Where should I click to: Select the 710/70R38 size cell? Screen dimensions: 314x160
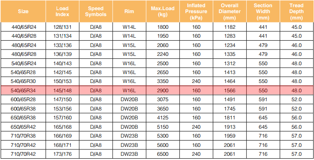tap(23, 136)
